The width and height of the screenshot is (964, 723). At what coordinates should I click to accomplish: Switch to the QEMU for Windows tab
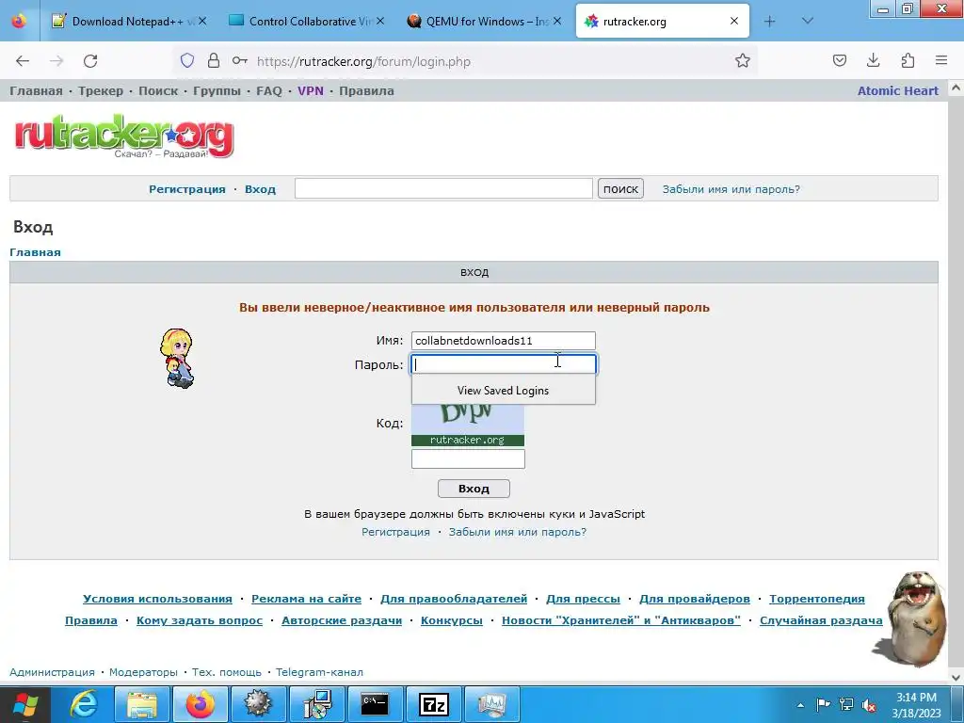pos(484,22)
